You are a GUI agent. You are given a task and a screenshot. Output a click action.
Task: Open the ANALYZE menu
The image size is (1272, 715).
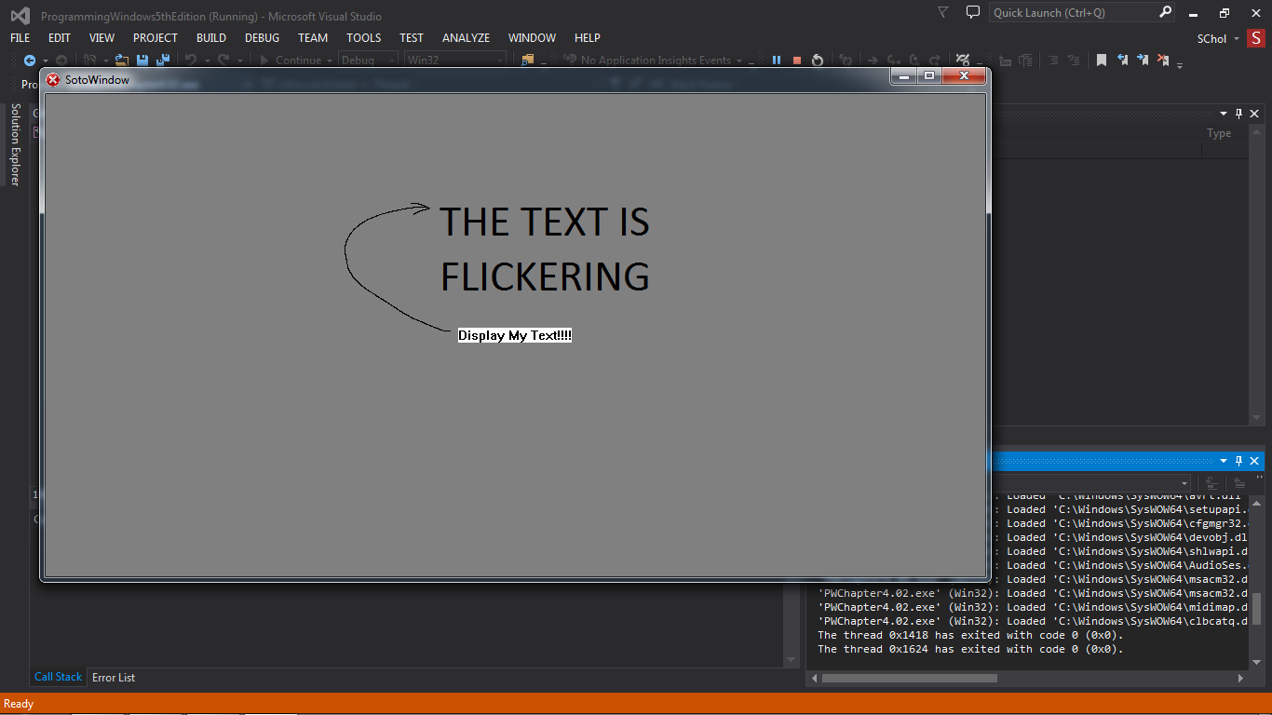tap(466, 38)
